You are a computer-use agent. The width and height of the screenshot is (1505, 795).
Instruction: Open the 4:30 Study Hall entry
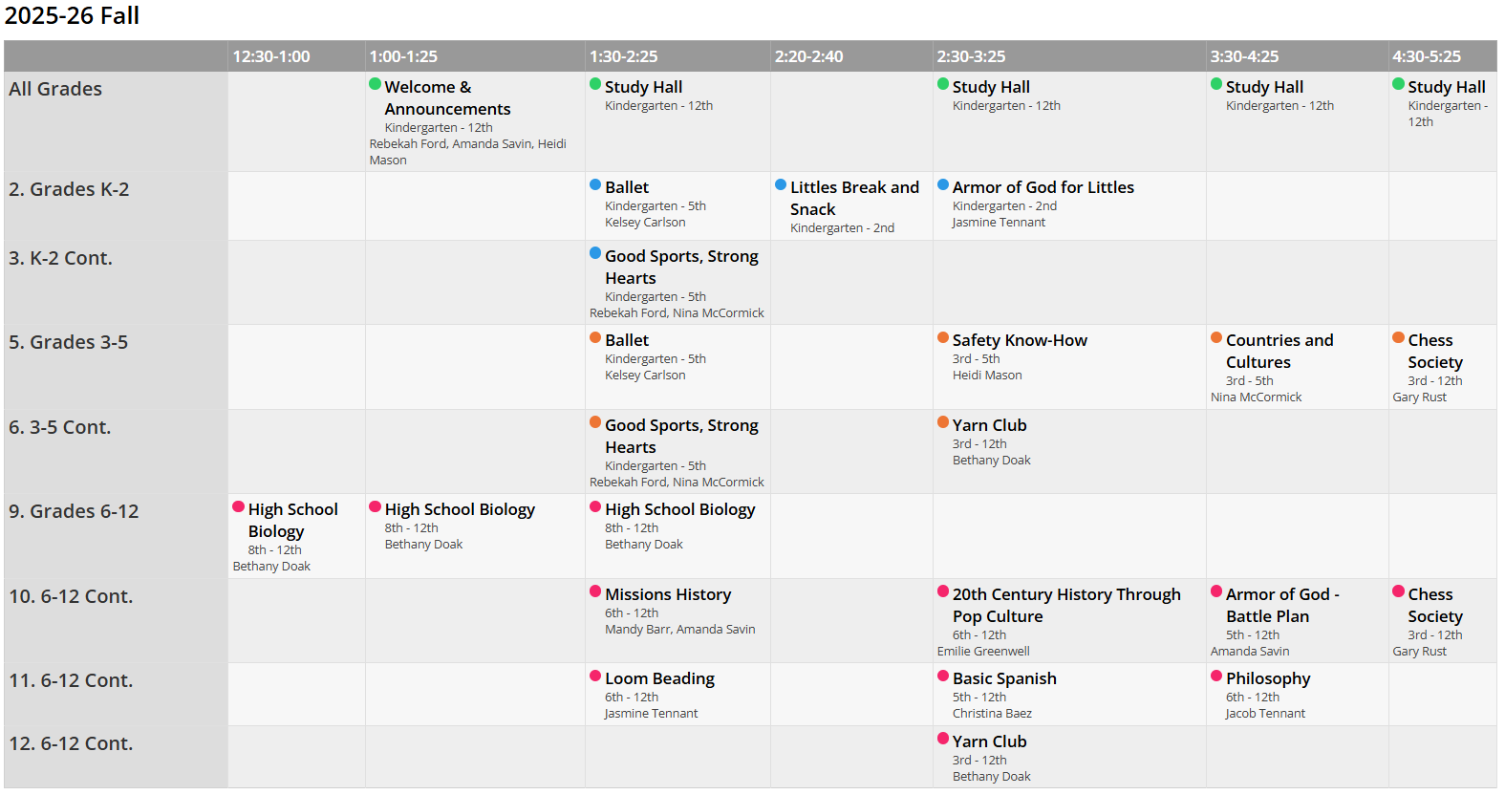pos(1446,87)
